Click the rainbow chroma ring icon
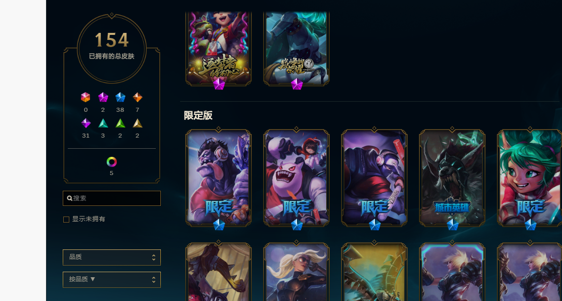The image size is (562, 301). pos(112,162)
